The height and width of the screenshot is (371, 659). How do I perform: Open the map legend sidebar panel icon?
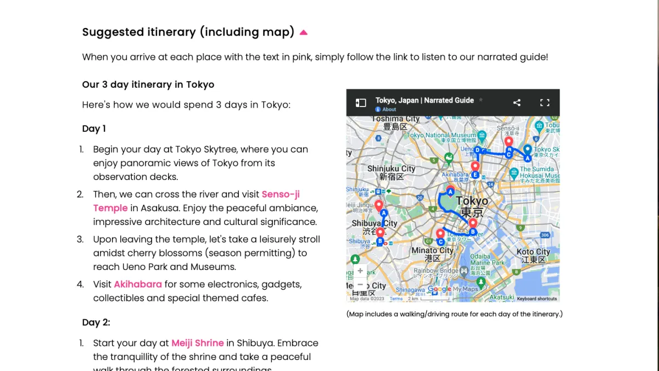click(361, 103)
